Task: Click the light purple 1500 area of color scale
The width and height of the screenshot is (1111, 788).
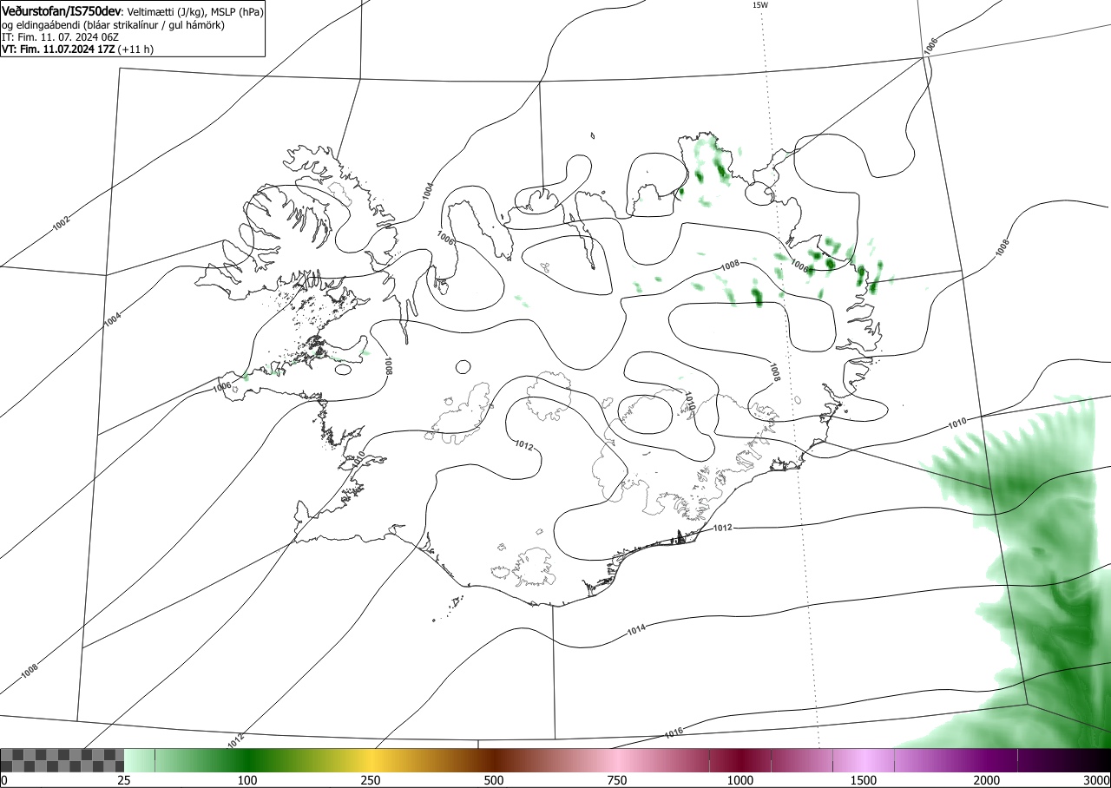Action: 864,760
